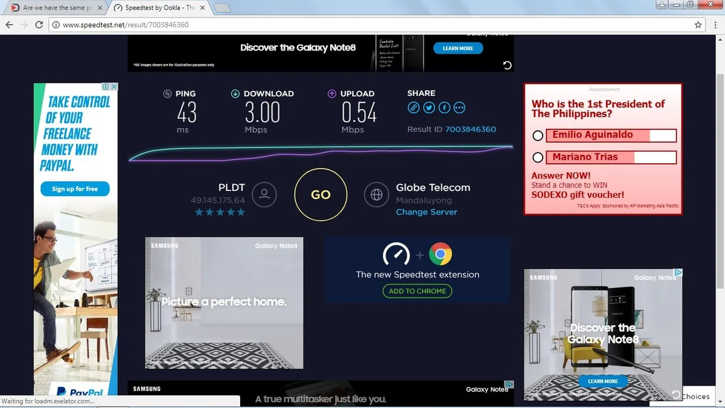Click the upload arrow icon
725x408 pixels.
332,93
